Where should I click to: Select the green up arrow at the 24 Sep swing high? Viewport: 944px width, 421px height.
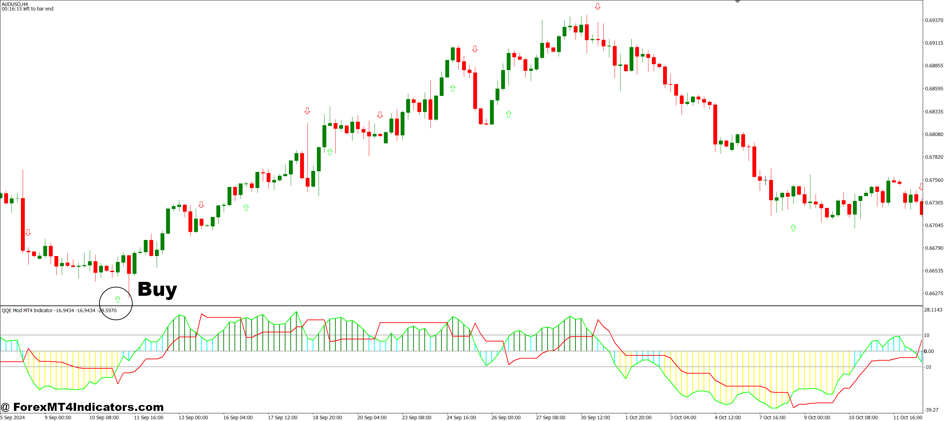pos(453,88)
